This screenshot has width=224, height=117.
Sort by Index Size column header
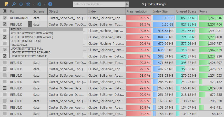pos(164,11)
